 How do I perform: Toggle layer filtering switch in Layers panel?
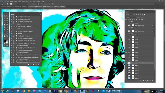(x=144, y=14)
